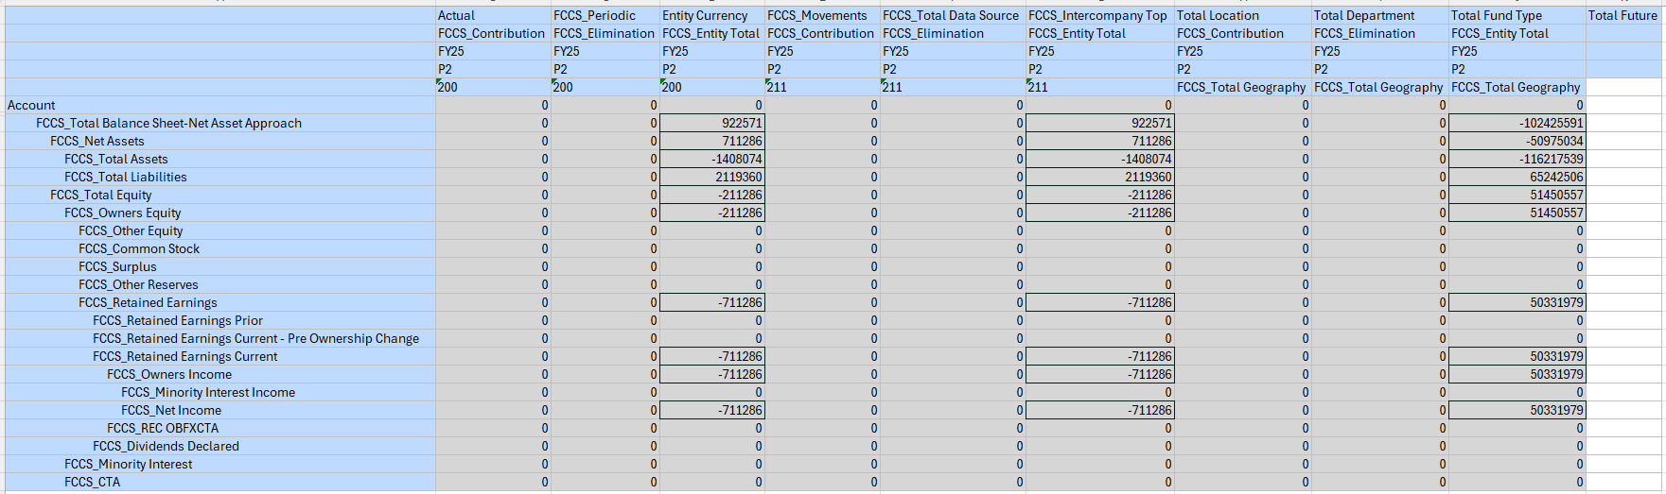Click the 2119360 cell under entity 211
The image size is (1666, 494).
pyautogui.click(x=1100, y=177)
